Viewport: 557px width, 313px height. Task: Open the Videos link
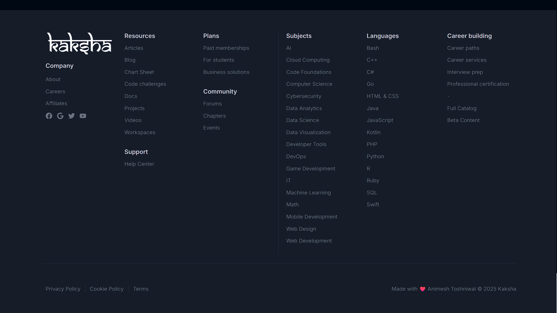pyautogui.click(x=133, y=120)
